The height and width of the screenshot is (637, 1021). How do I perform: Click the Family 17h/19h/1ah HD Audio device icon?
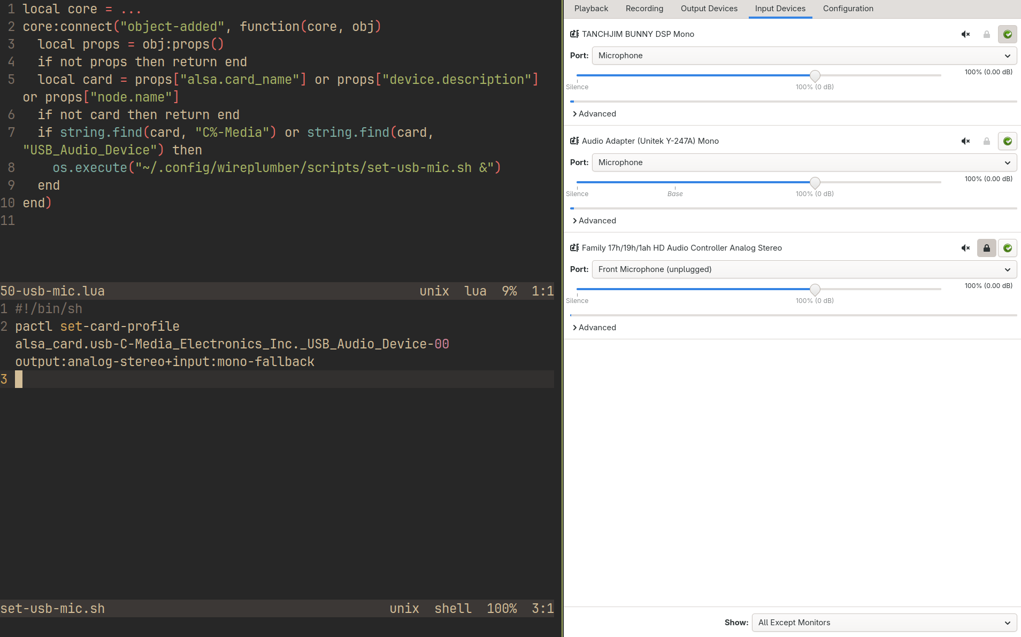click(x=574, y=248)
